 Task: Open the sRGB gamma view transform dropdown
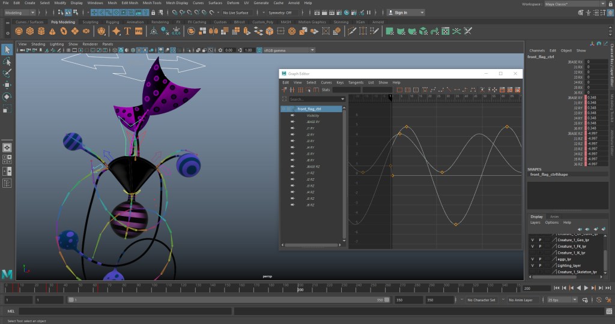(x=285, y=50)
